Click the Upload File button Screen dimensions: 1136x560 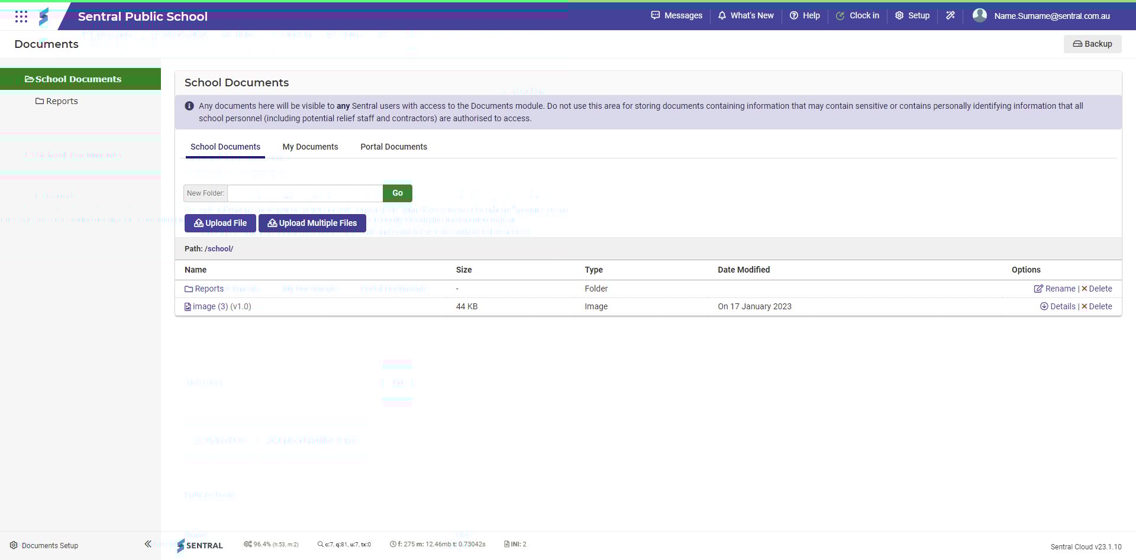(220, 223)
